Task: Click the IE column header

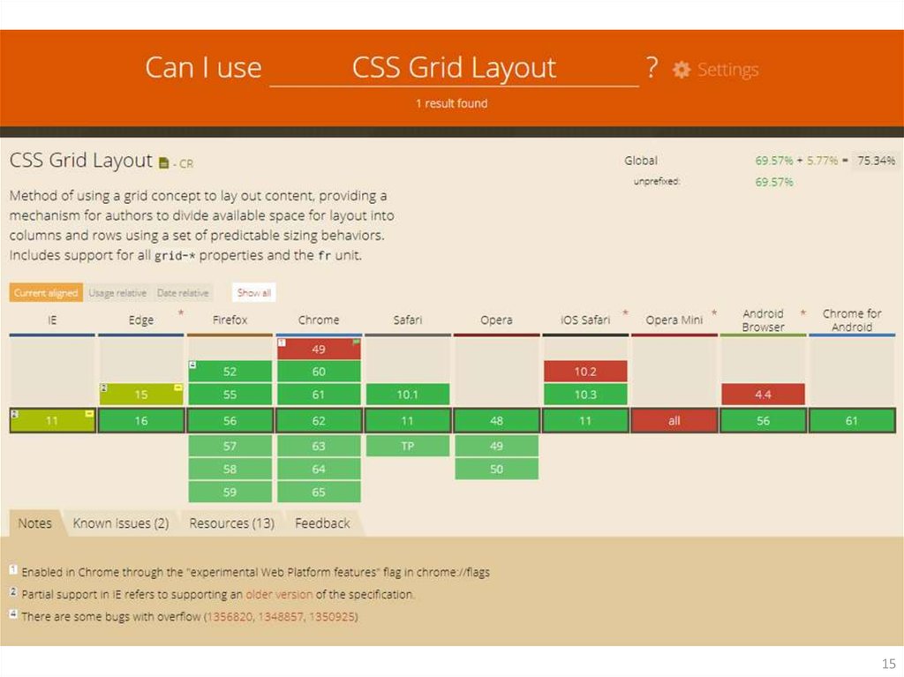Action: pyautogui.click(x=52, y=320)
